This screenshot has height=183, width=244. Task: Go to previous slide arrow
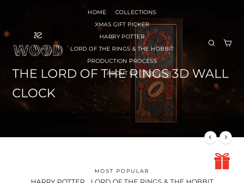(x=210, y=137)
